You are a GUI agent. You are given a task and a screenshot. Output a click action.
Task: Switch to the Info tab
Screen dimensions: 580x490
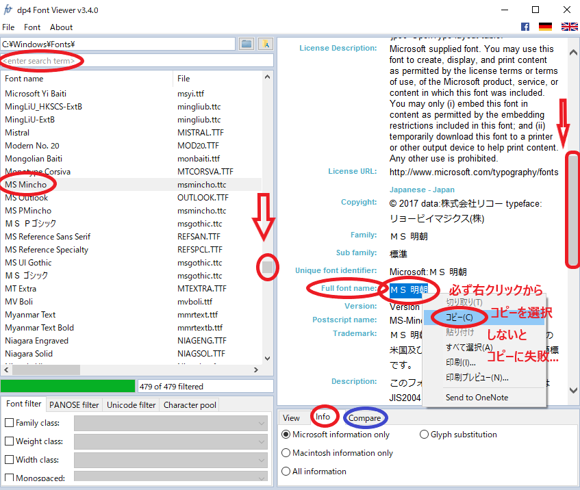(323, 417)
